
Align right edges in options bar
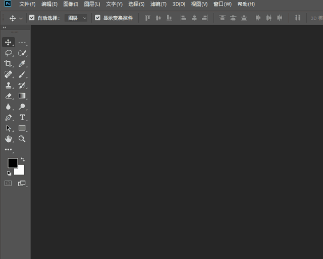coord(205,18)
